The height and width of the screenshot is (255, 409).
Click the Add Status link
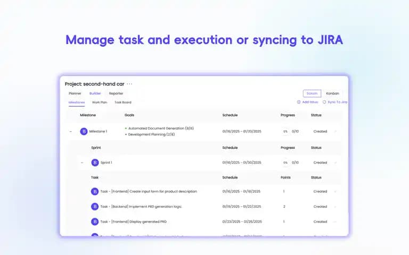[x=310, y=102]
